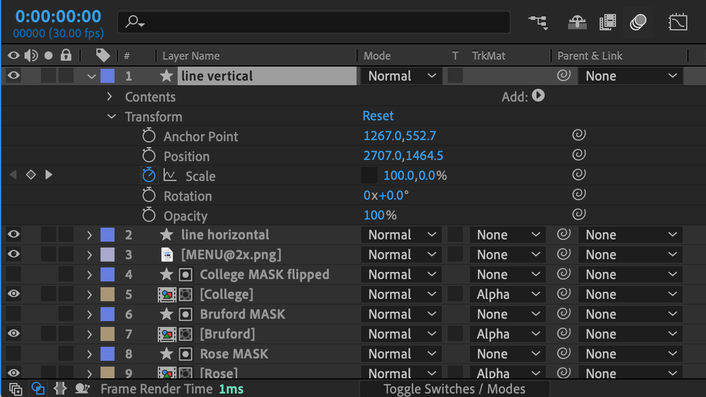Expand the line horizontal layer

pos(89,235)
